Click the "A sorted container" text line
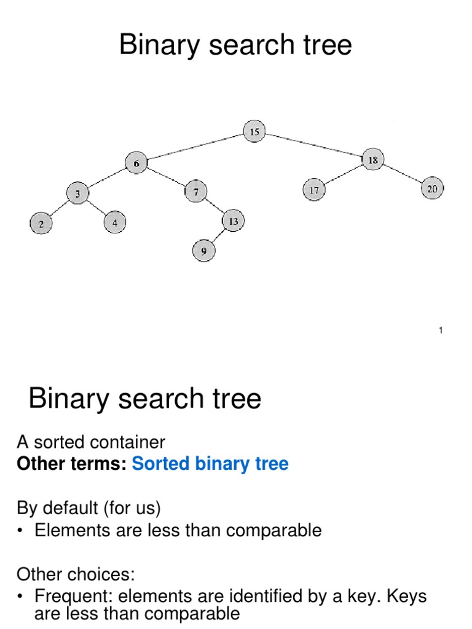 point(91,442)
